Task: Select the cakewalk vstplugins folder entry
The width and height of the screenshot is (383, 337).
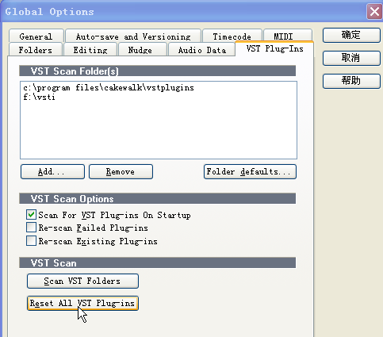Action: coord(109,87)
